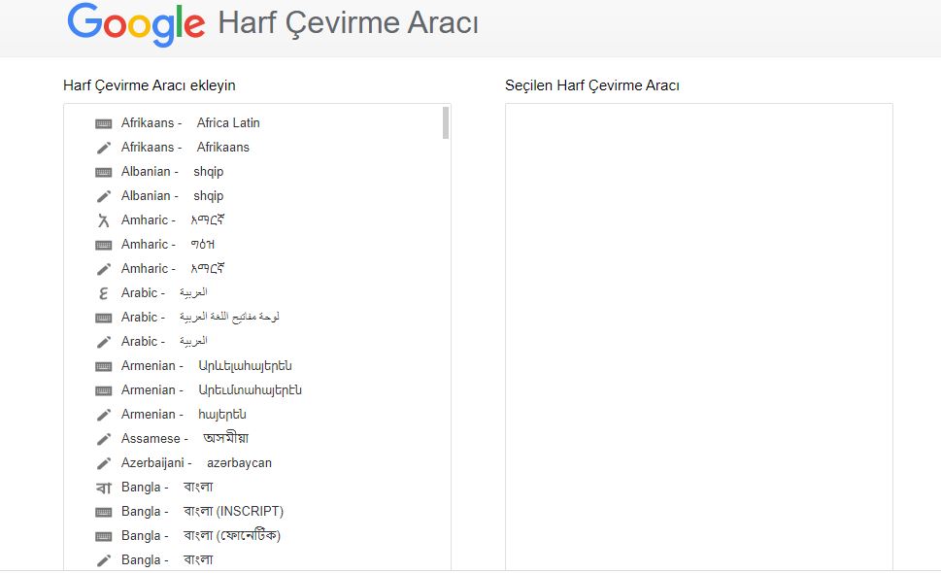Select the Amharic transliteration letter icon
This screenshot has height=573, width=941.
(x=103, y=220)
